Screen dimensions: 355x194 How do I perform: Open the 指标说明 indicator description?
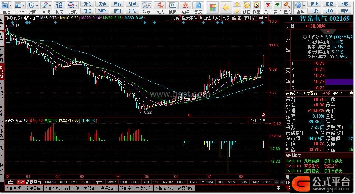[258, 120]
